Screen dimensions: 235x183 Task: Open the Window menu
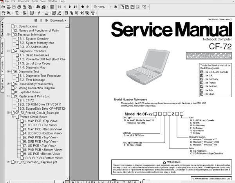pyautogui.click(x=52, y=1)
